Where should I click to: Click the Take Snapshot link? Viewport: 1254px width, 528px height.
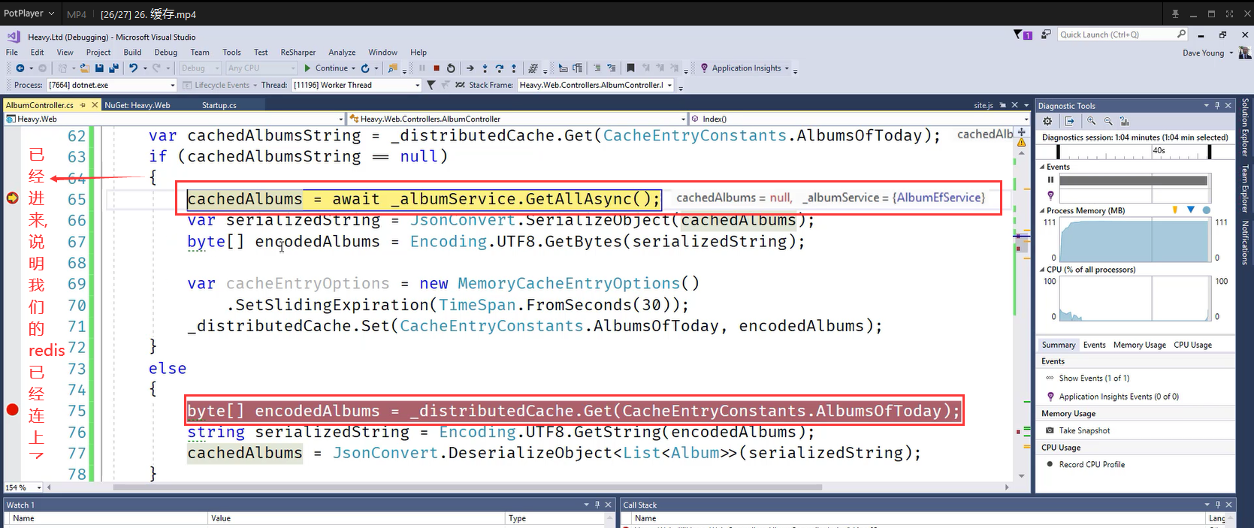coord(1084,430)
